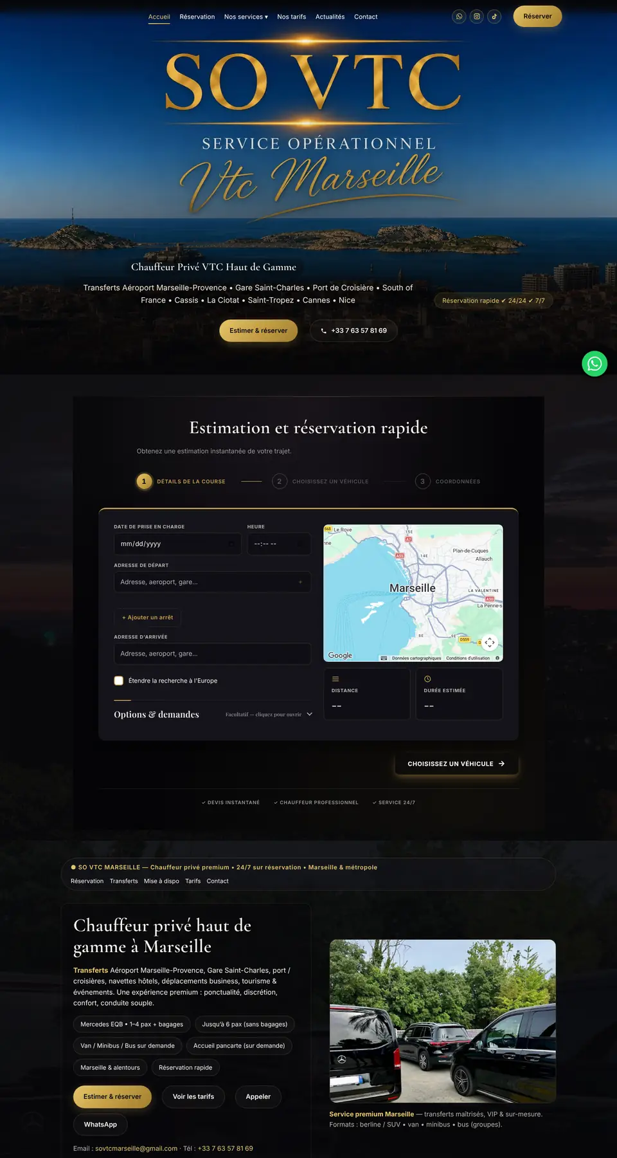Click the Jusqu'à 6 pax (sans bagages) tag
Image resolution: width=617 pixels, height=1158 pixels.
click(x=245, y=1024)
